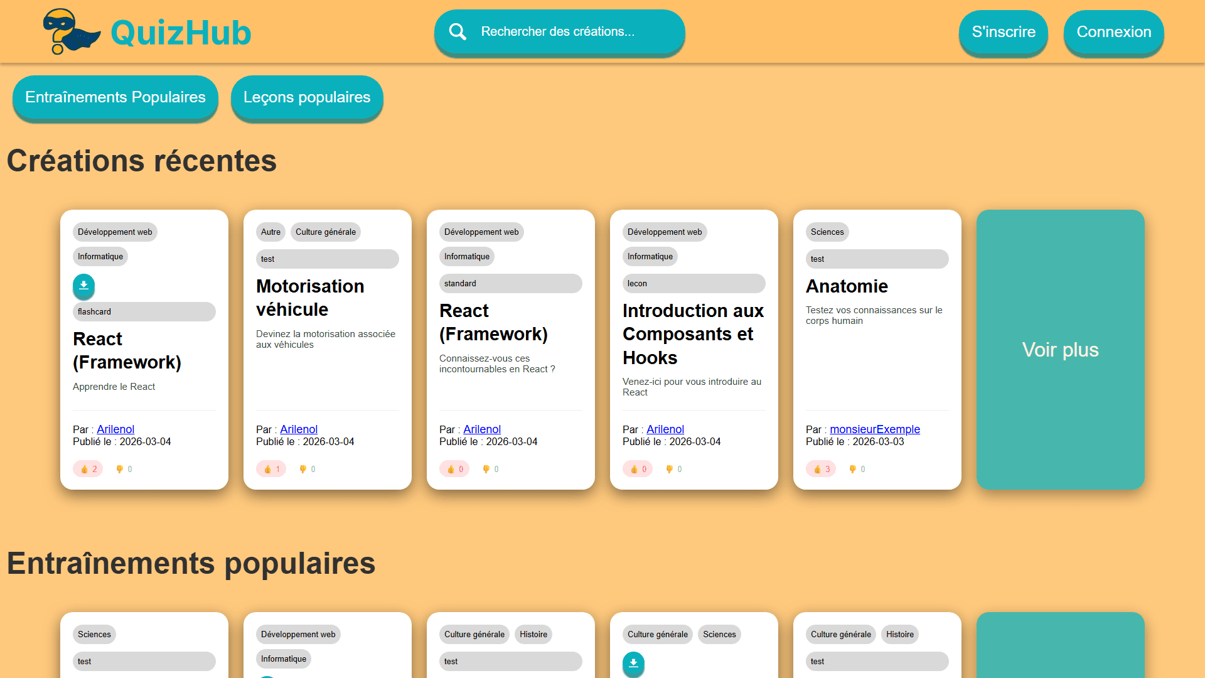This screenshot has height=678, width=1205.
Task: Click the description 'Apprendre le React'
Action: [x=114, y=387]
